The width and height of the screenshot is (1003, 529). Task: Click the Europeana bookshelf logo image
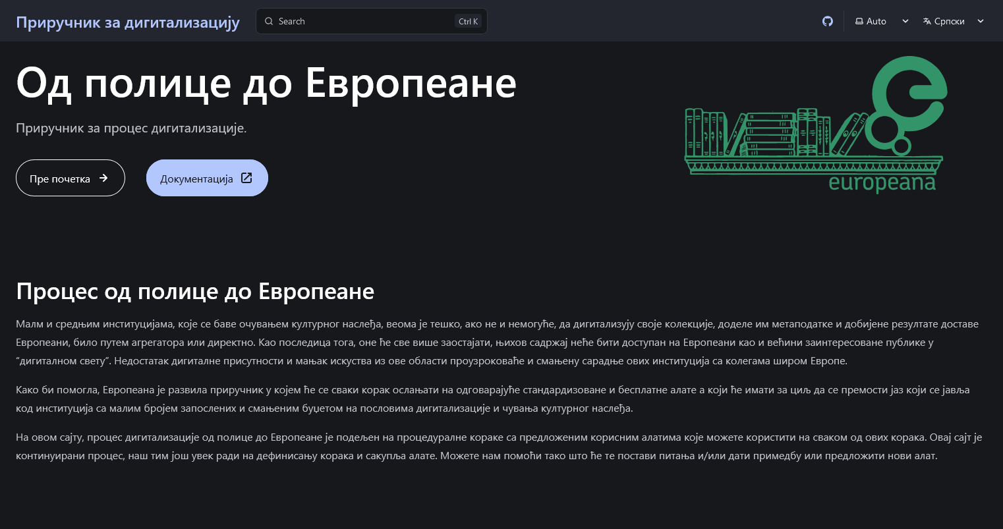click(816, 125)
